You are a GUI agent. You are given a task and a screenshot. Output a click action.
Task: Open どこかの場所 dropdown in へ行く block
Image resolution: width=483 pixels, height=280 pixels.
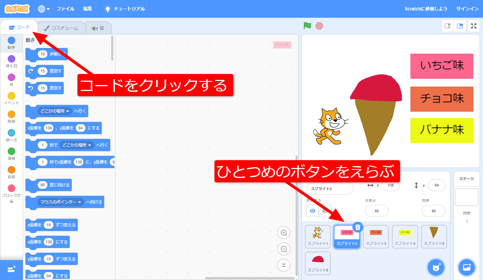[55, 111]
